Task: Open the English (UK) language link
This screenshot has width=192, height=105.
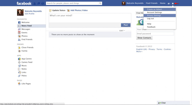Action: click(142, 49)
